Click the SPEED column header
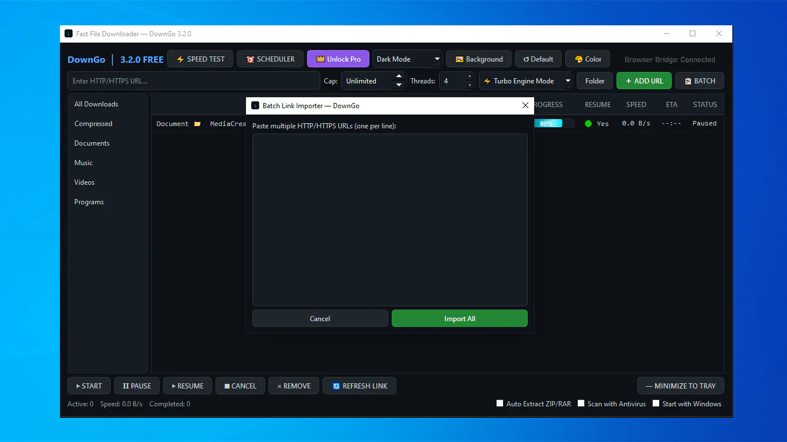The image size is (787, 442). click(636, 105)
